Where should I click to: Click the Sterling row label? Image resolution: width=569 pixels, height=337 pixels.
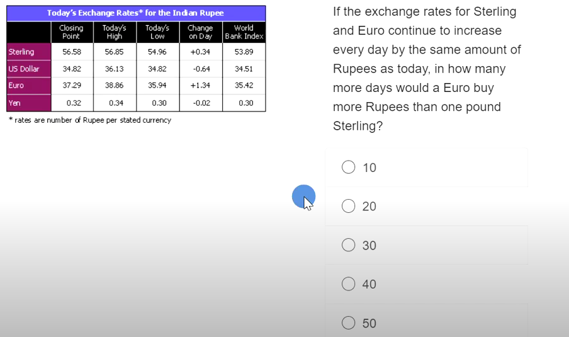pyautogui.click(x=29, y=52)
